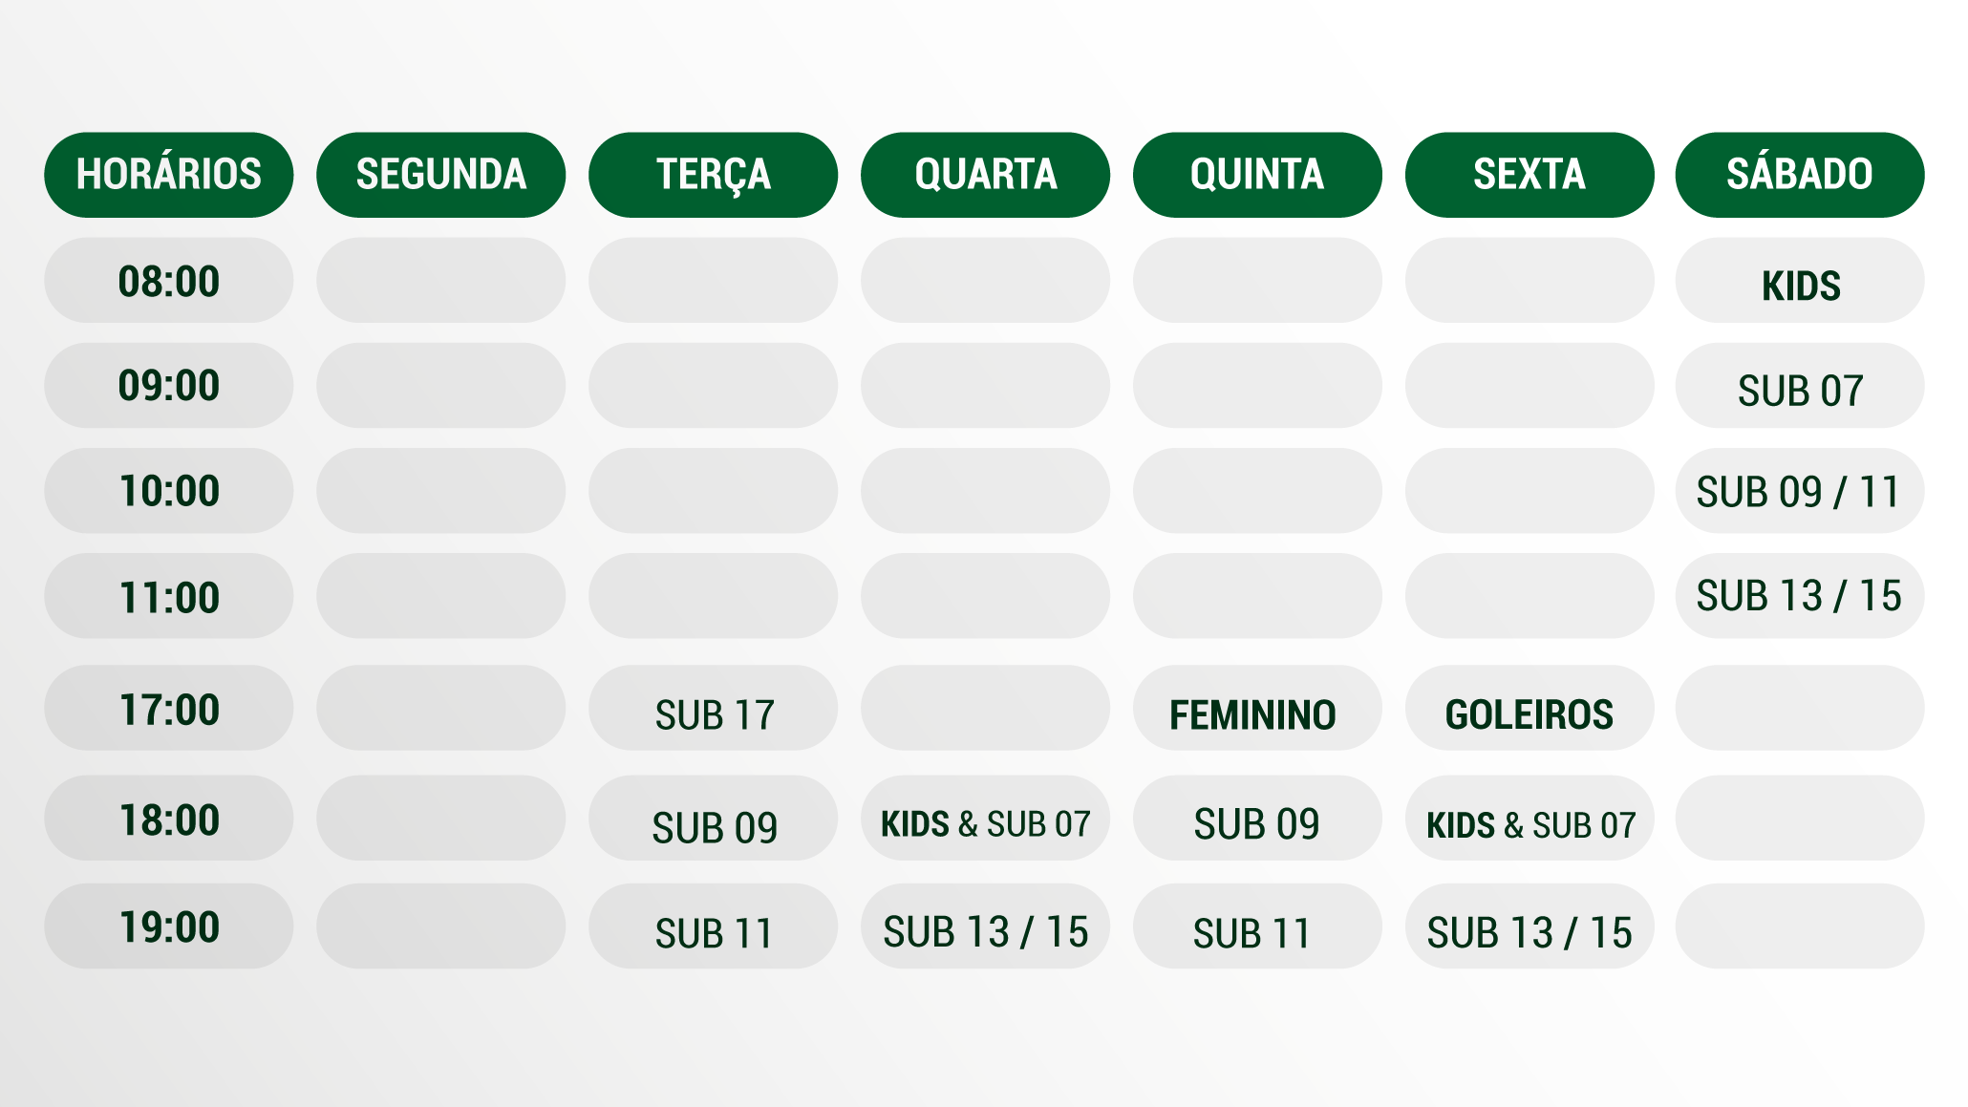
Task: Select the SEGUNDA column header
Action: click(440, 175)
